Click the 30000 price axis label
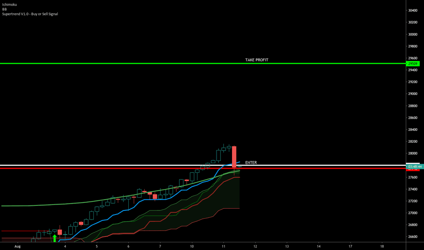The height and width of the screenshot is (250, 424). pos(413,35)
